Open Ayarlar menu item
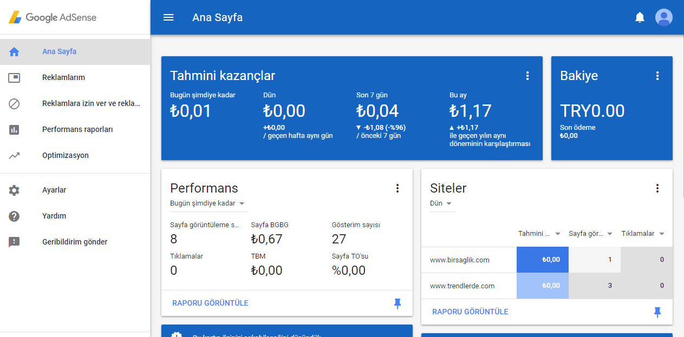 (x=75, y=190)
